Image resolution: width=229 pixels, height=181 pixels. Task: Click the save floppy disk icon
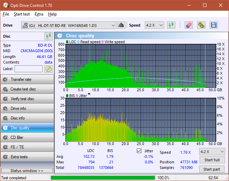(214, 25)
